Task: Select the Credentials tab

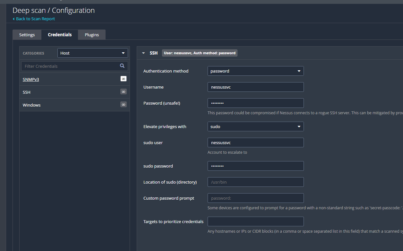Action: pyautogui.click(x=60, y=35)
